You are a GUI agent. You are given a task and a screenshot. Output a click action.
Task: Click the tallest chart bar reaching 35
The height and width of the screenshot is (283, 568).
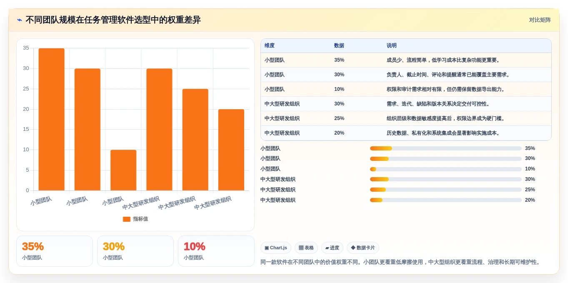click(52, 120)
